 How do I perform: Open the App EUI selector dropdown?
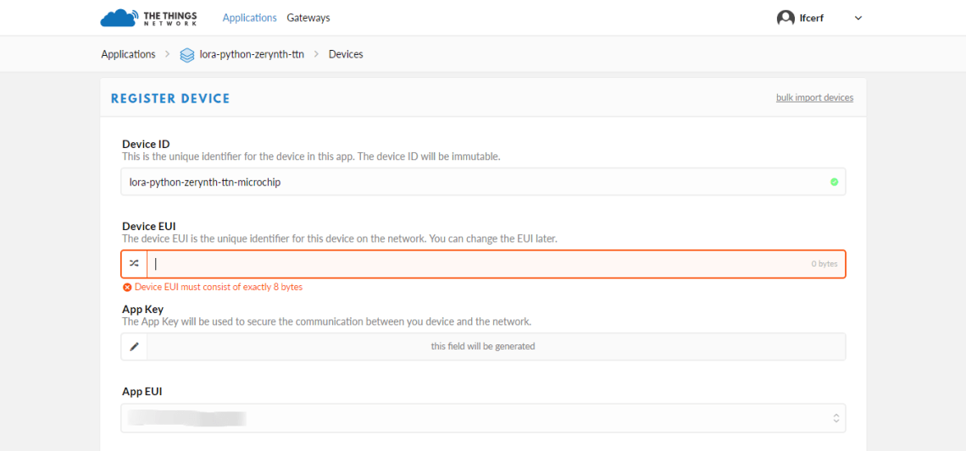(x=483, y=418)
